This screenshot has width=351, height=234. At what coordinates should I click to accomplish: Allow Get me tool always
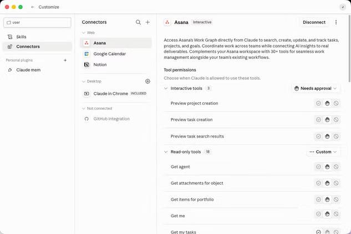click(x=318, y=214)
